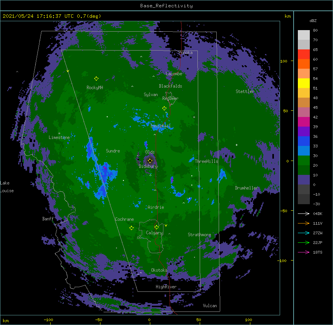Click the RedDeer city label
The height and width of the screenshot is (325, 333).
pyautogui.click(x=170, y=98)
